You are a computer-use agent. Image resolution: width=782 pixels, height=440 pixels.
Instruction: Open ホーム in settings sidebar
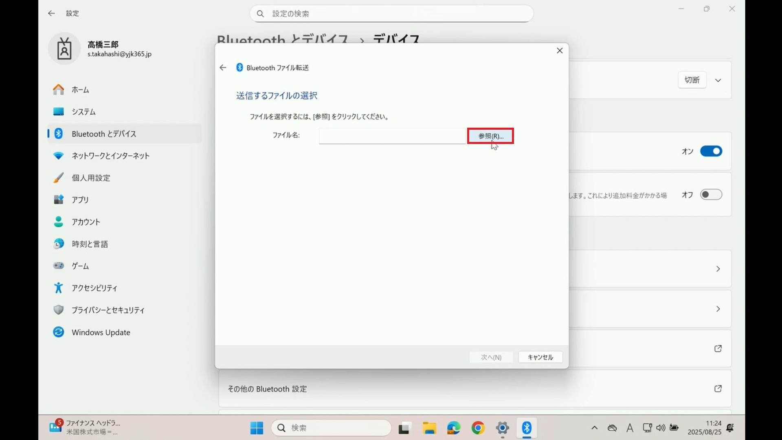(80, 89)
